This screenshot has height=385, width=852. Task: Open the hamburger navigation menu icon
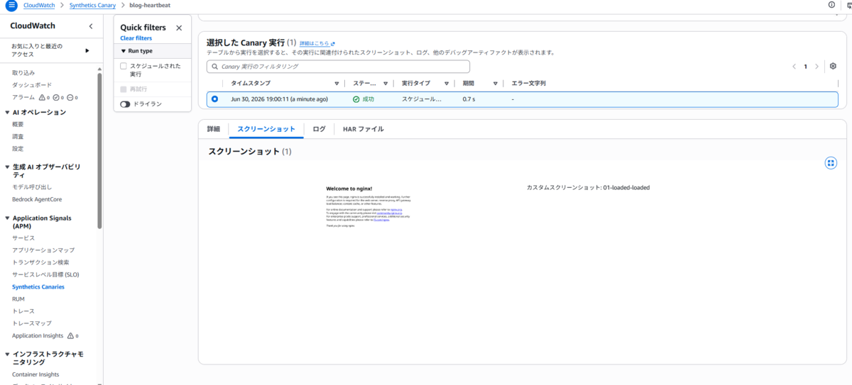coord(11,5)
